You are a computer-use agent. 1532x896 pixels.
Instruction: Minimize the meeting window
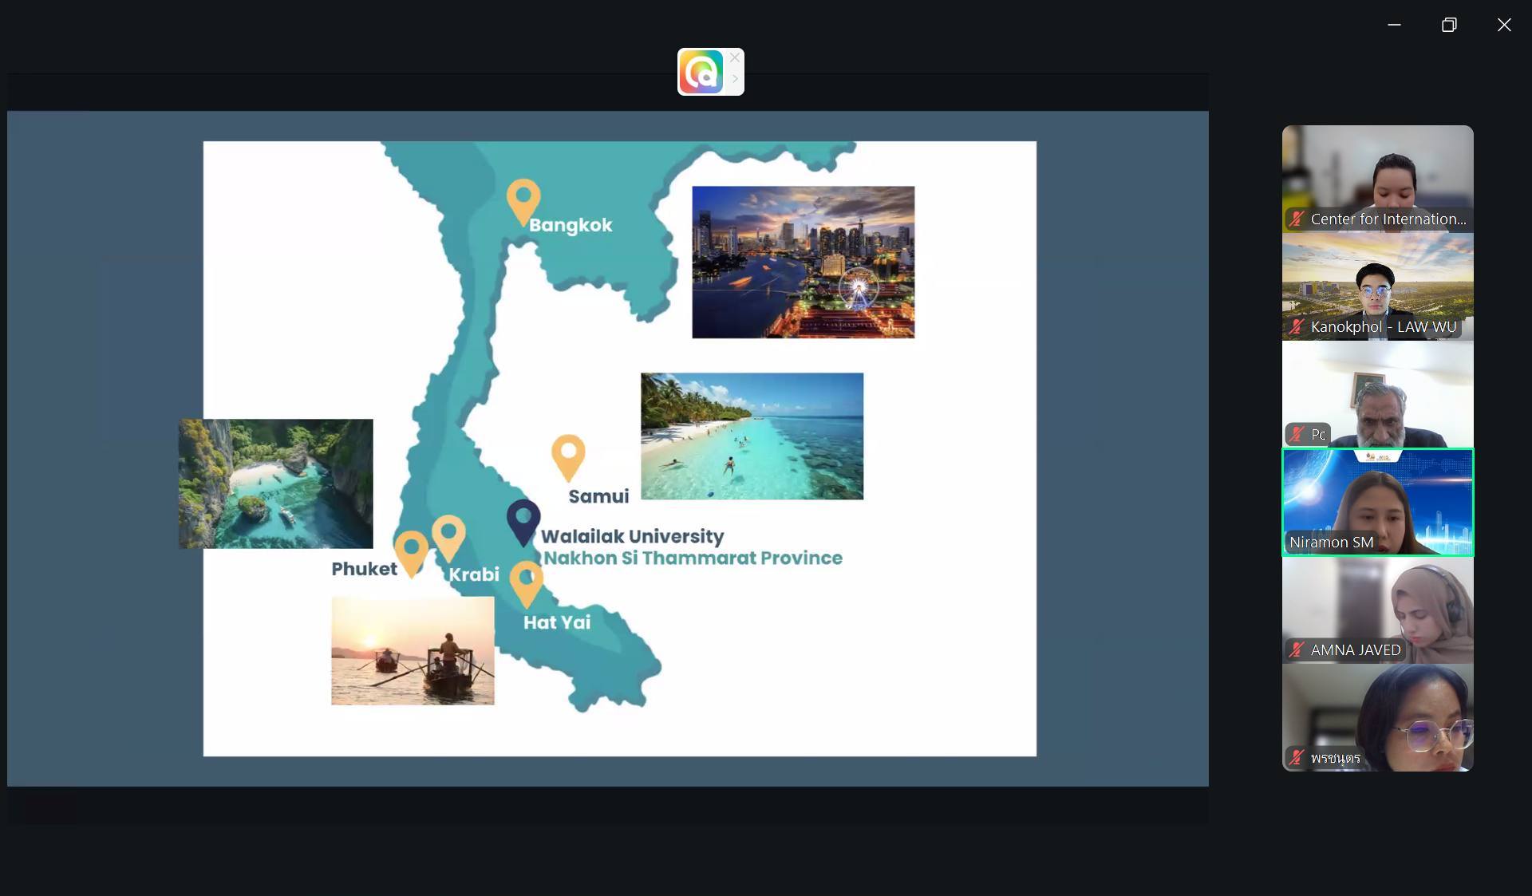click(1394, 25)
